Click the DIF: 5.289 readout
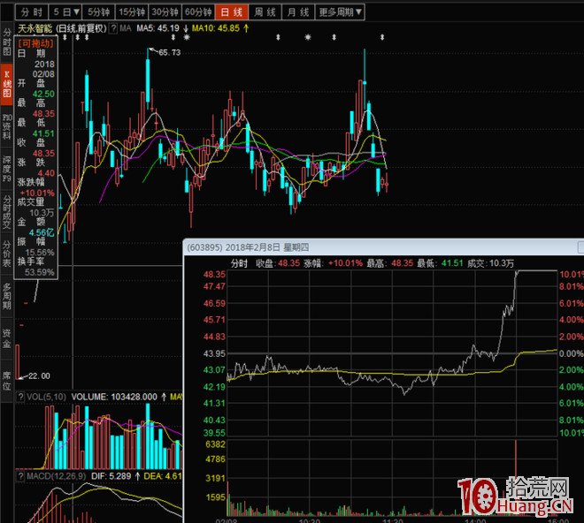Viewport: 584px width, 523px height. click(x=111, y=476)
